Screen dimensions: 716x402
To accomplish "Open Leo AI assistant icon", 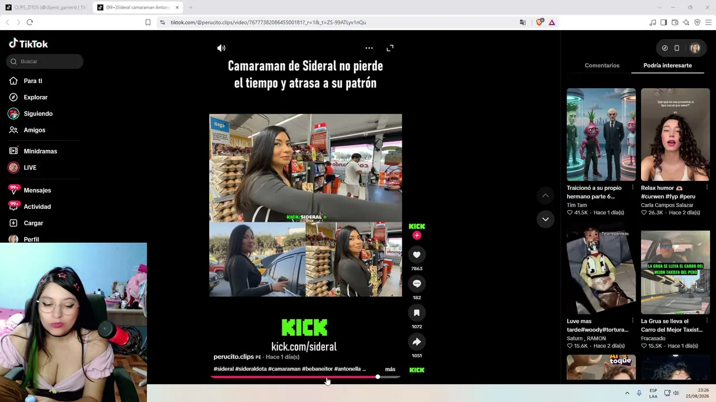I will click(686, 22).
